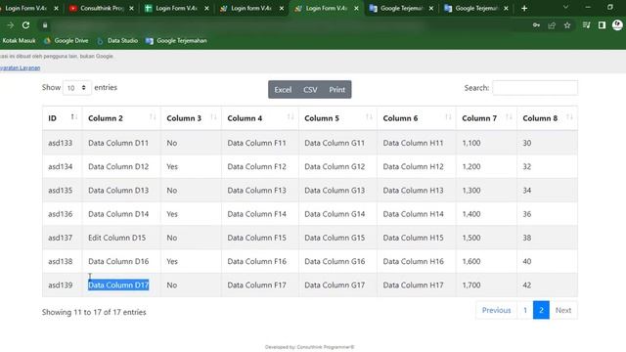This screenshot has width=626, height=352.
Task: Open the entries-per-page dropdown
Action: [x=76, y=88]
